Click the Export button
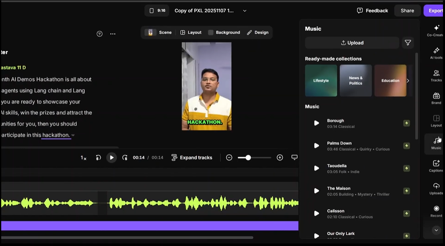445x246 pixels. [434, 11]
